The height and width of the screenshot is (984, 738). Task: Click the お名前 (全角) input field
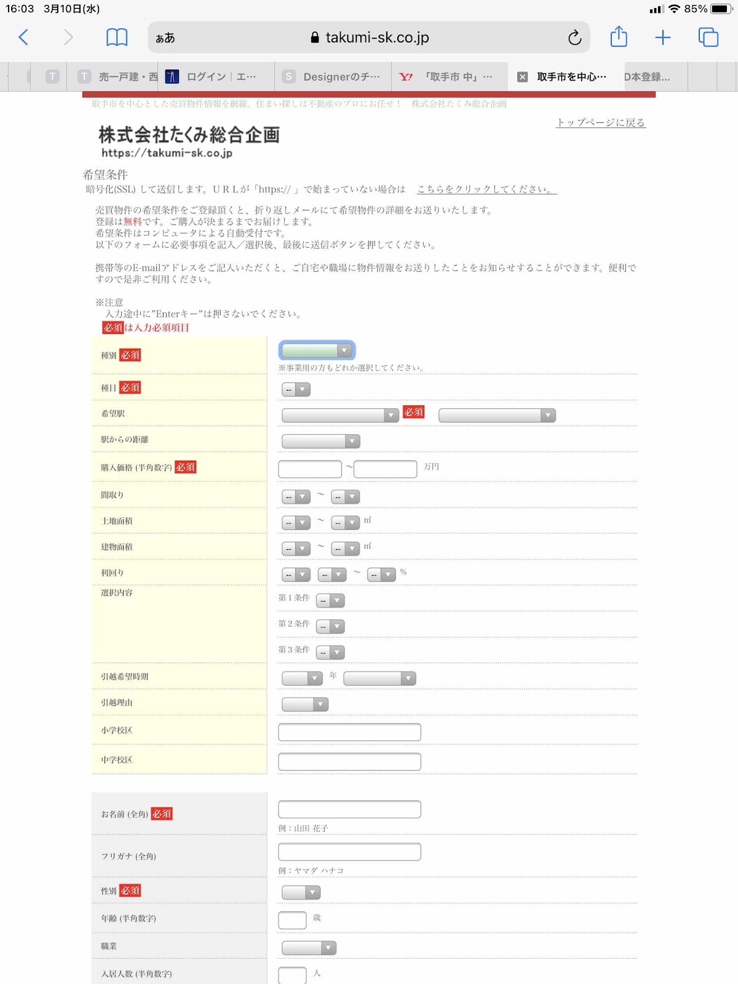coord(349,809)
